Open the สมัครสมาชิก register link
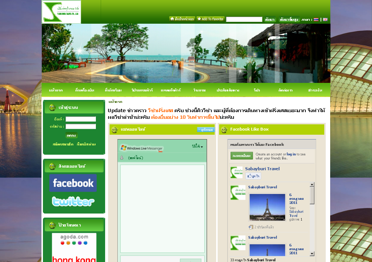The width and height of the screenshot is (372, 262). pyautogui.click(x=63, y=144)
